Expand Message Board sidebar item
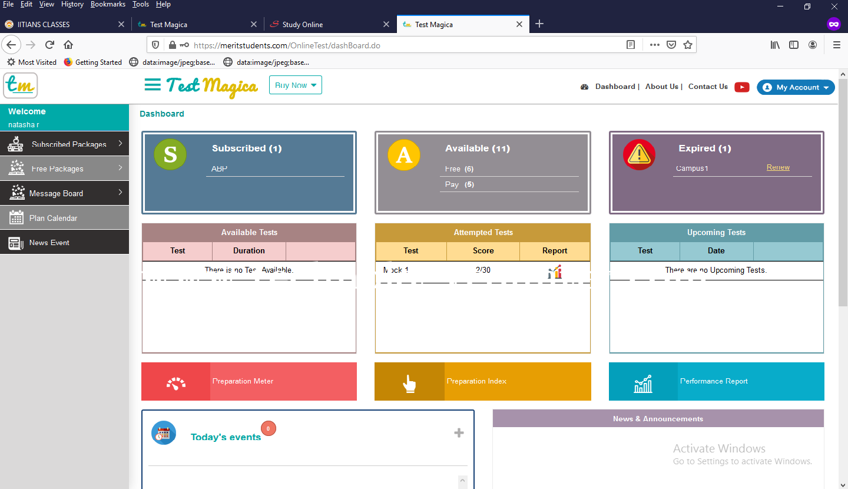Viewport: 848px width, 489px height. tap(64, 193)
